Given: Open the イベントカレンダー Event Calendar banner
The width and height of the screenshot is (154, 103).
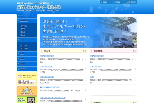Looking at the screenshot, I should coord(27,76).
